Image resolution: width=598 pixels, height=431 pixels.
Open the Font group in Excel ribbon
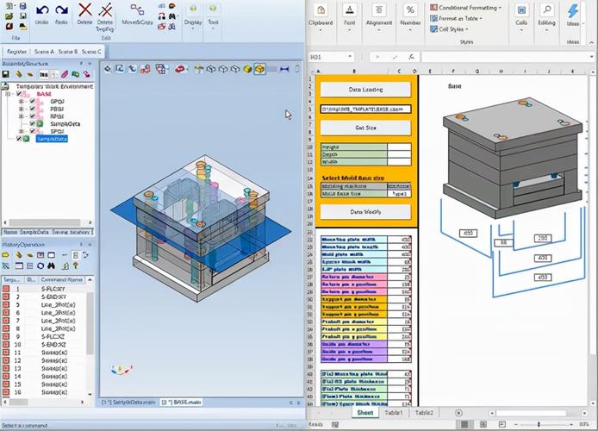coord(349,16)
